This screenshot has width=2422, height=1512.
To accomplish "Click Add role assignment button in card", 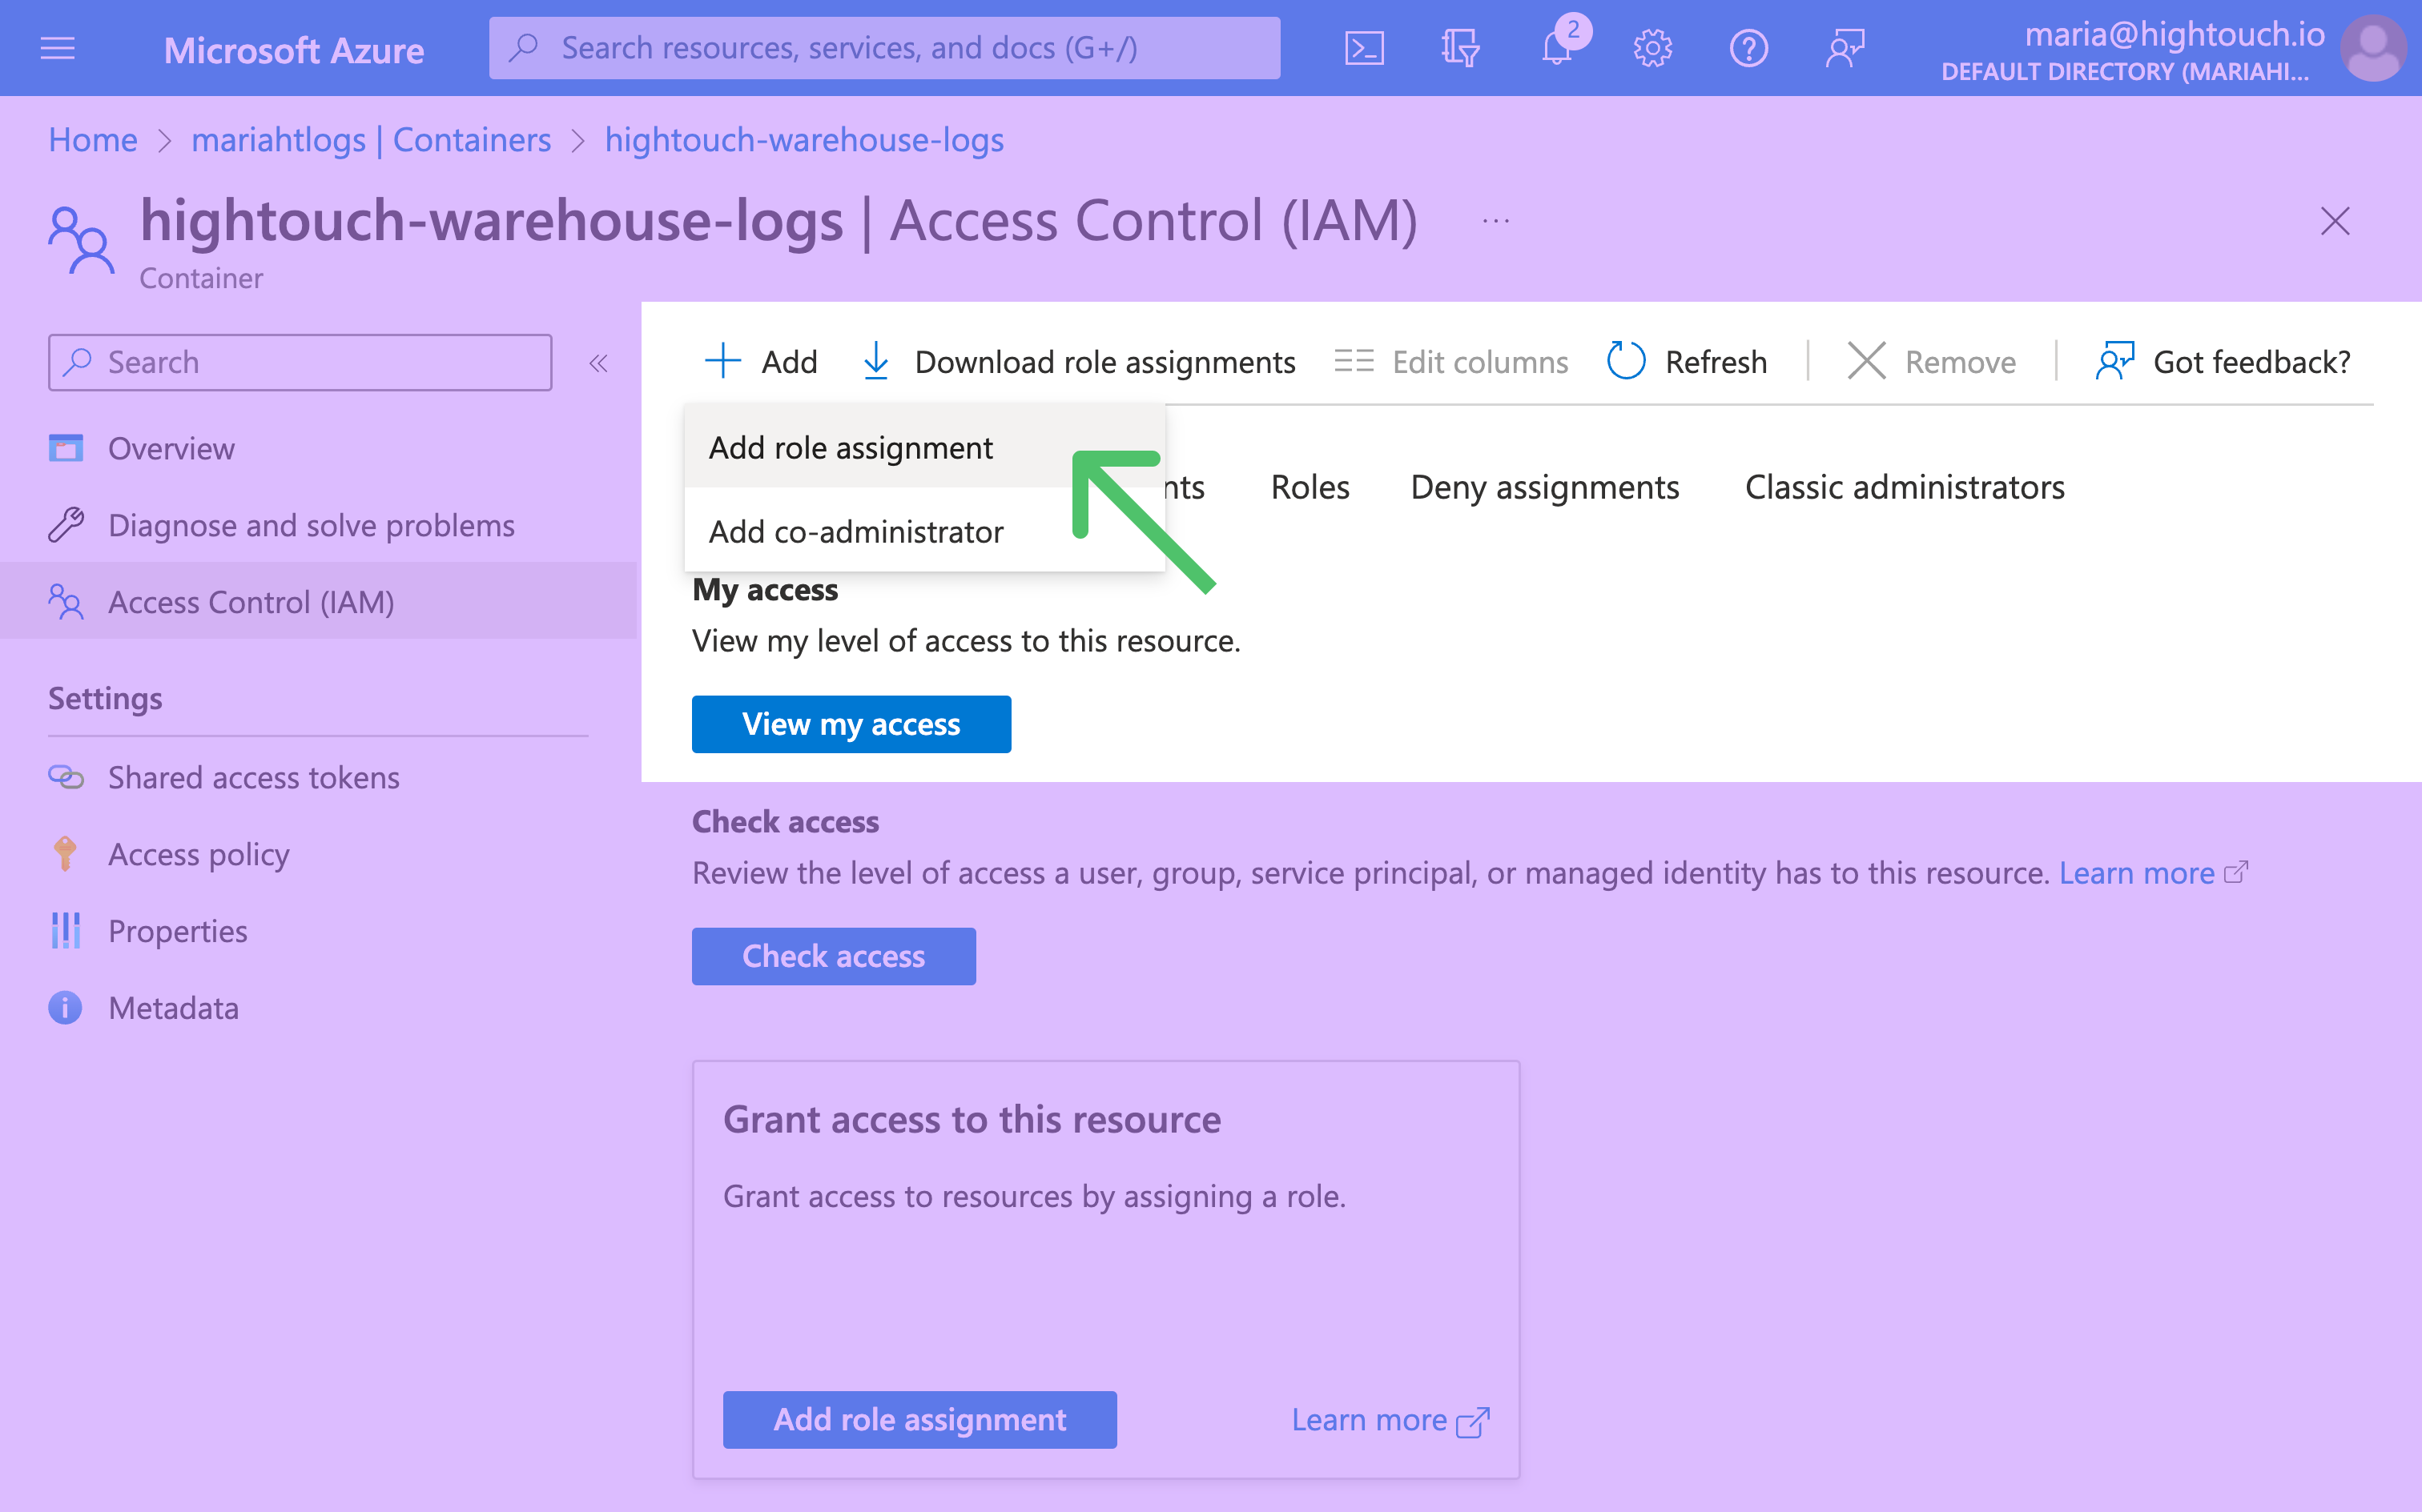I will point(919,1419).
